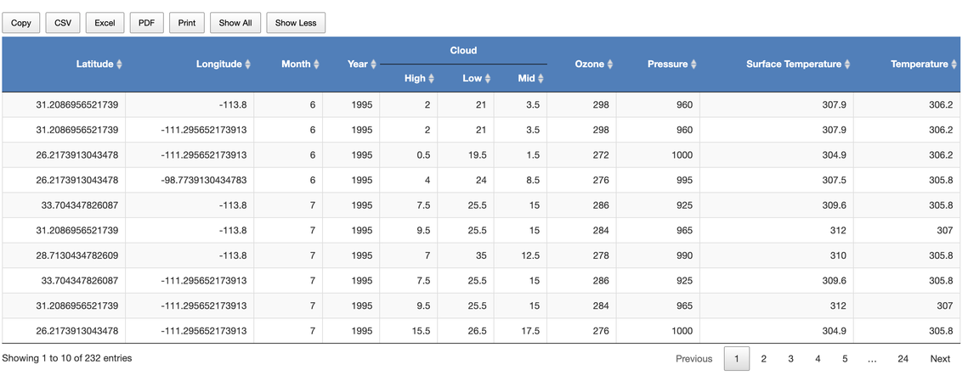The height and width of the screenshot is (381, 968).
Task: Click the Pressure column sort icon
Action: pyautogui.click(x=693, y=64)
